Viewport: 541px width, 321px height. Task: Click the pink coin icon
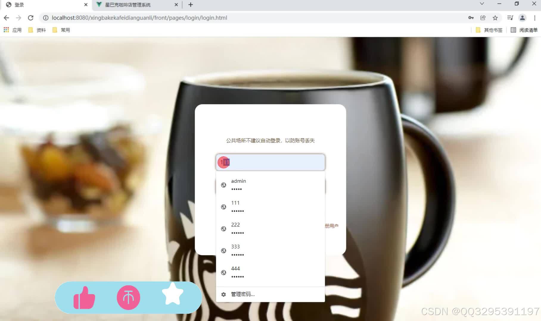coord(128,298)
